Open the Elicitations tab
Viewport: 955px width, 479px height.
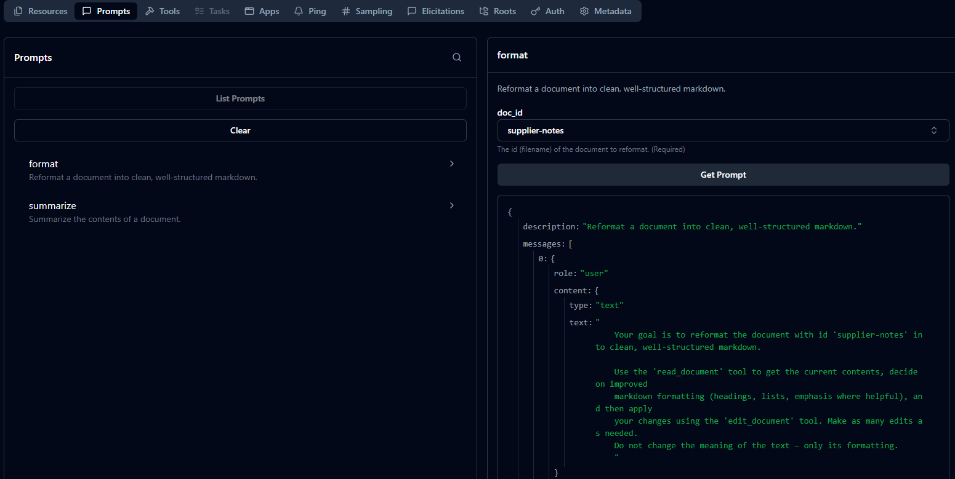pyautogui.click(x=435, y=11)
